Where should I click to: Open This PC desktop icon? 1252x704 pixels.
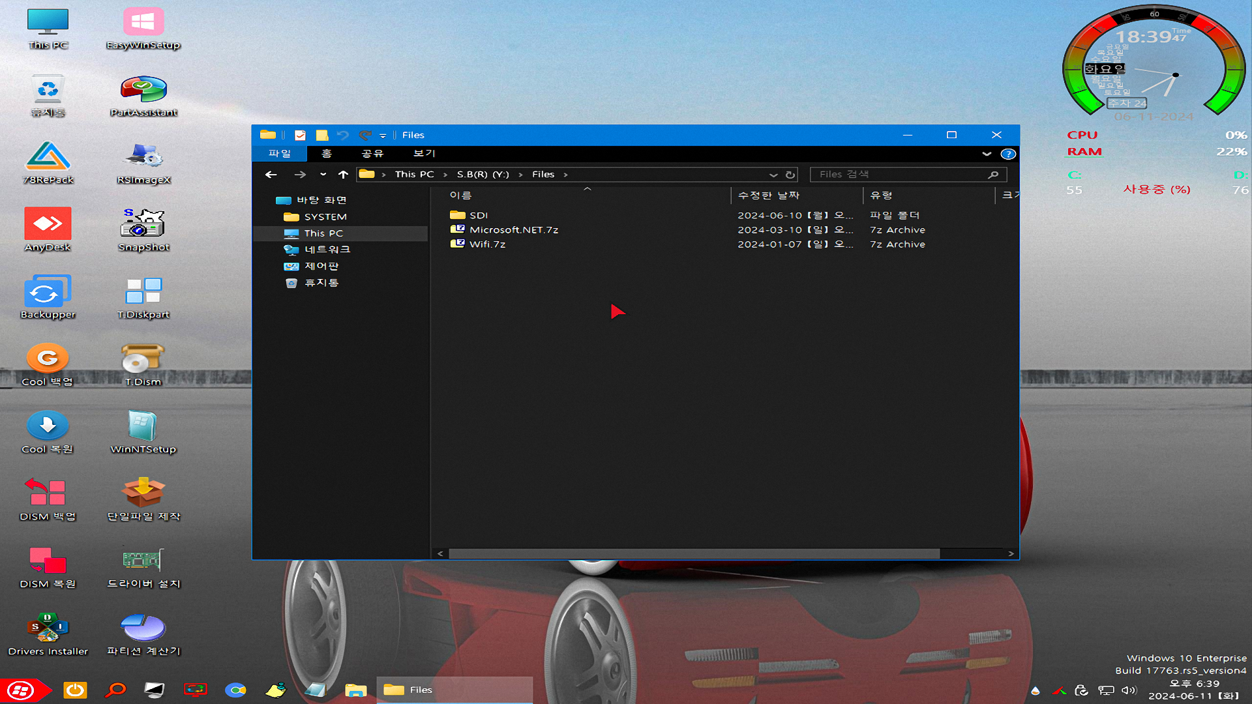pos(48,29)
